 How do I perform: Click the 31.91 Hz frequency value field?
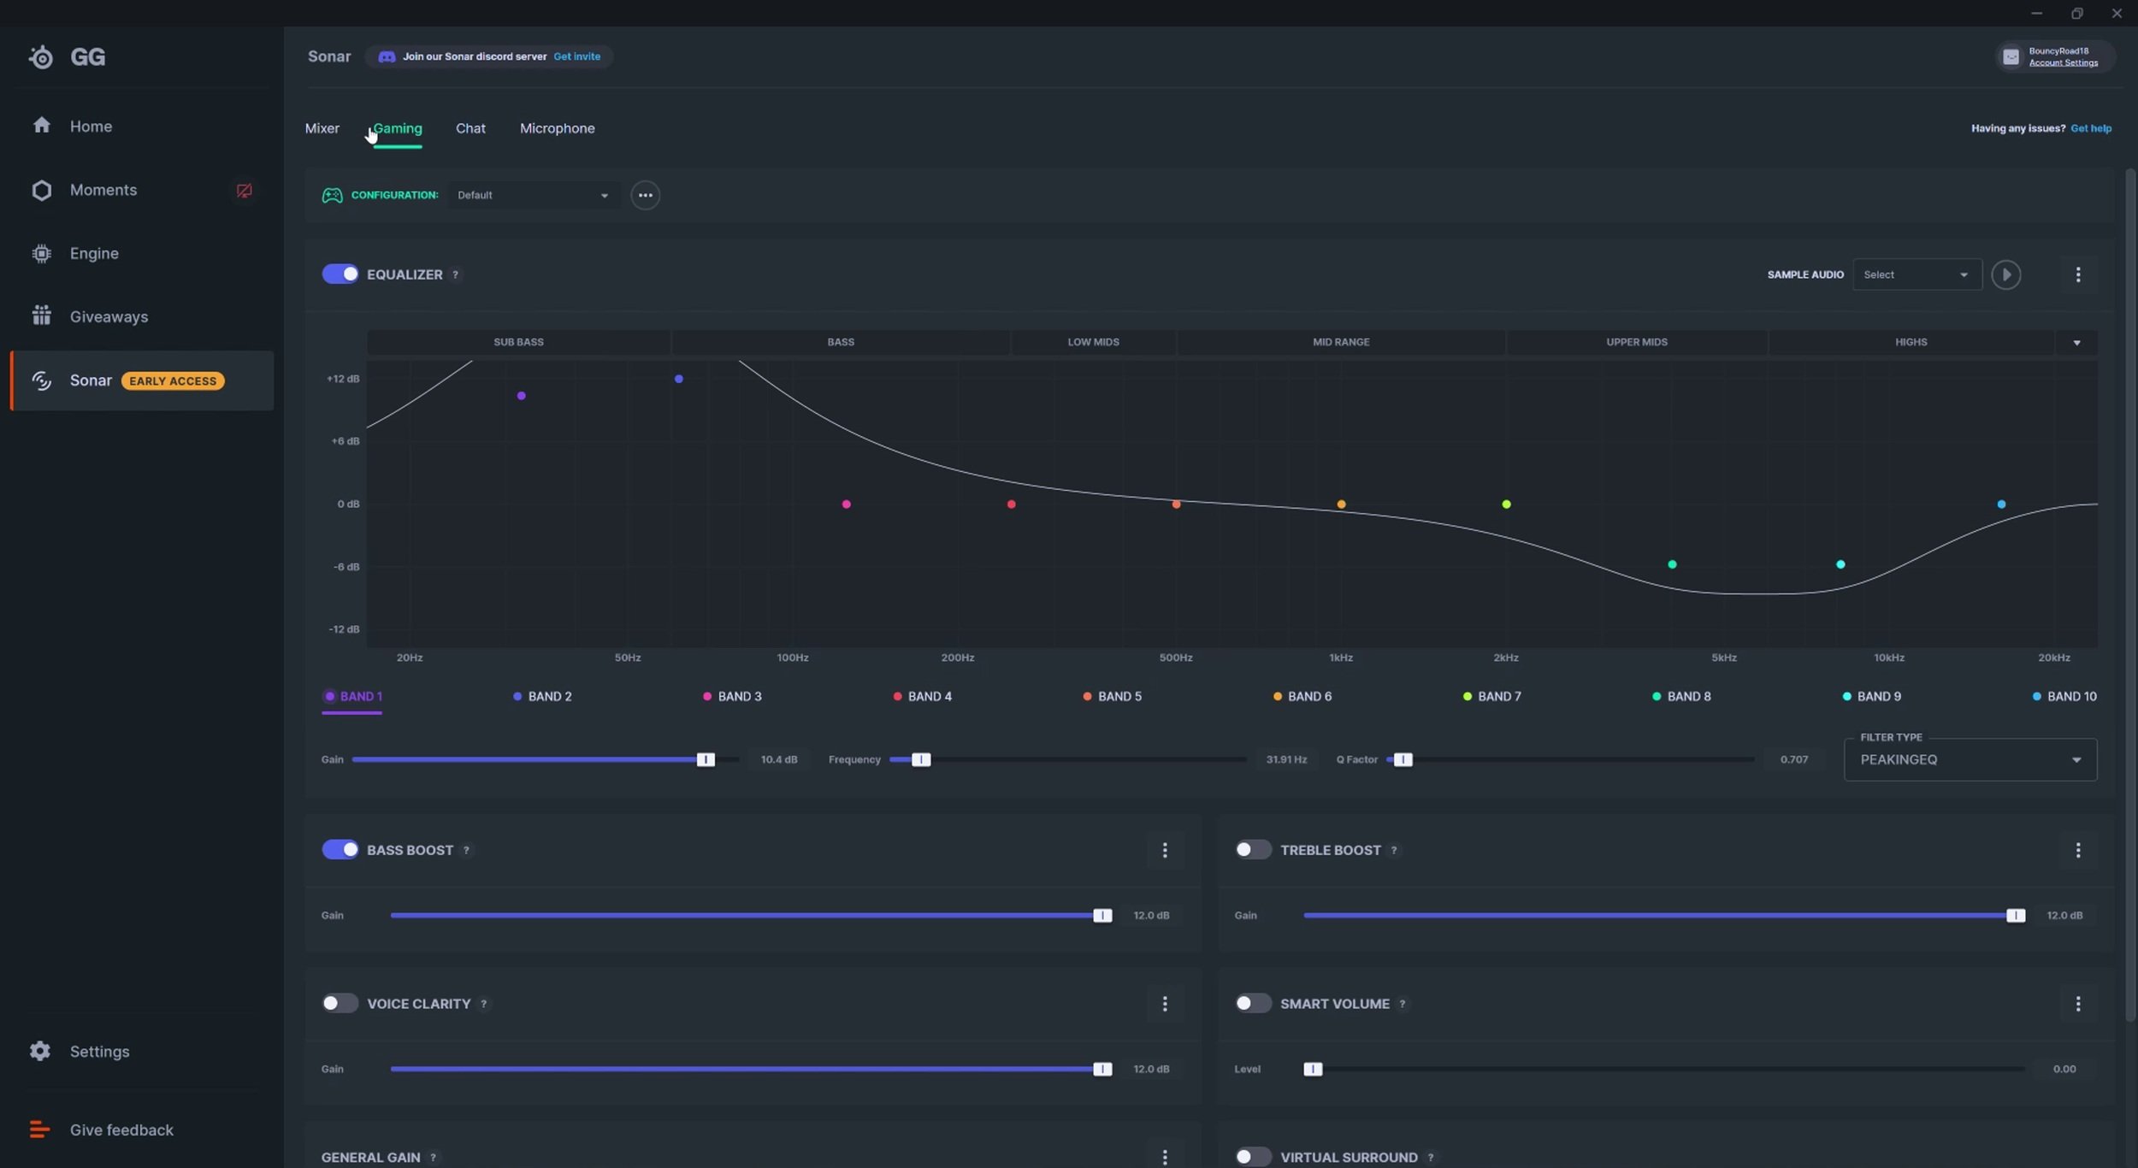coord(1286,759)
